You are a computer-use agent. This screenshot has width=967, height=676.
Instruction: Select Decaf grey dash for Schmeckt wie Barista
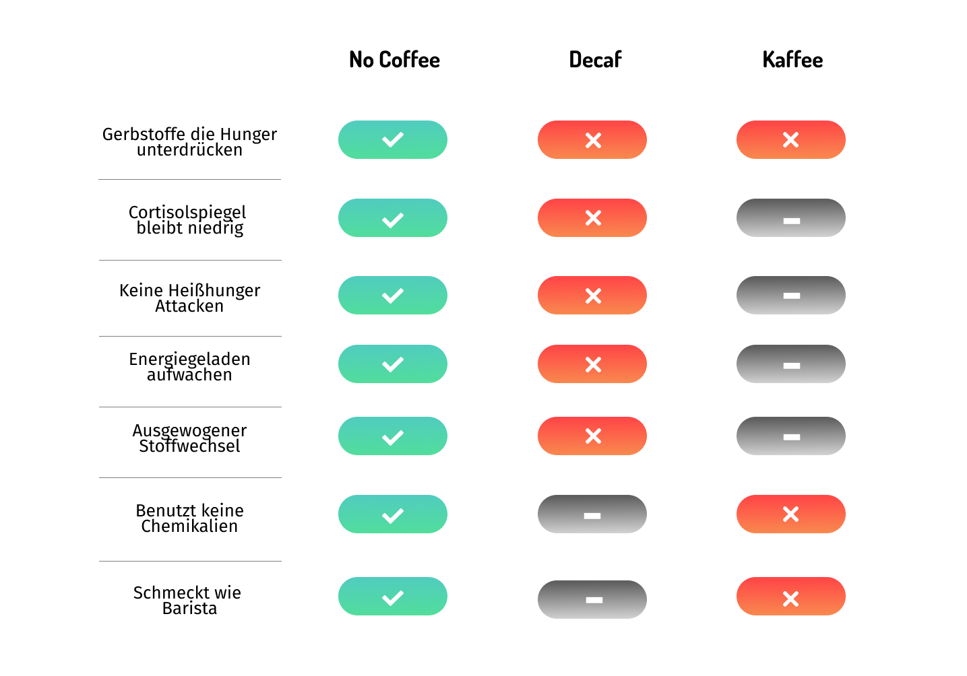pos(592,600)
